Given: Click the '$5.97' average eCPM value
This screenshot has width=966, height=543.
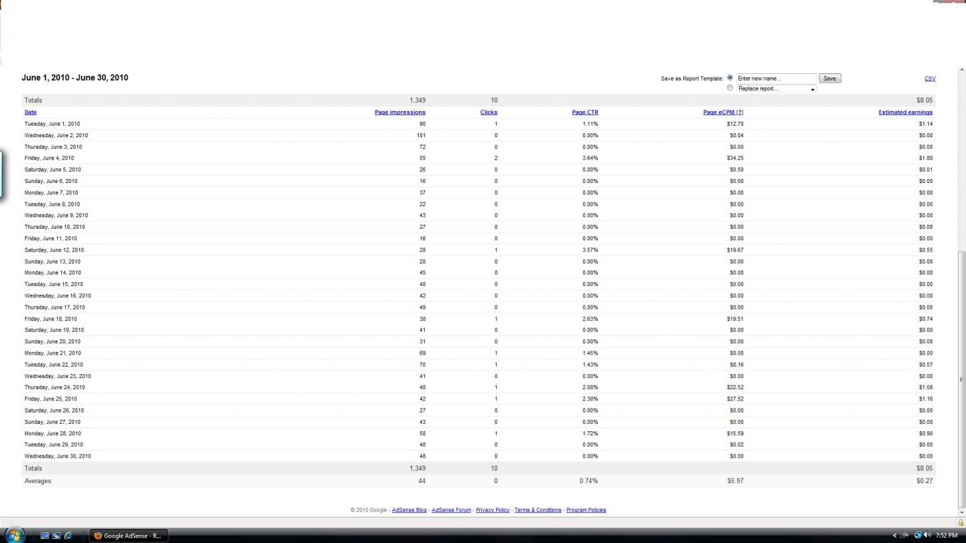Looking at the screenshot, I should click(735, 481).
